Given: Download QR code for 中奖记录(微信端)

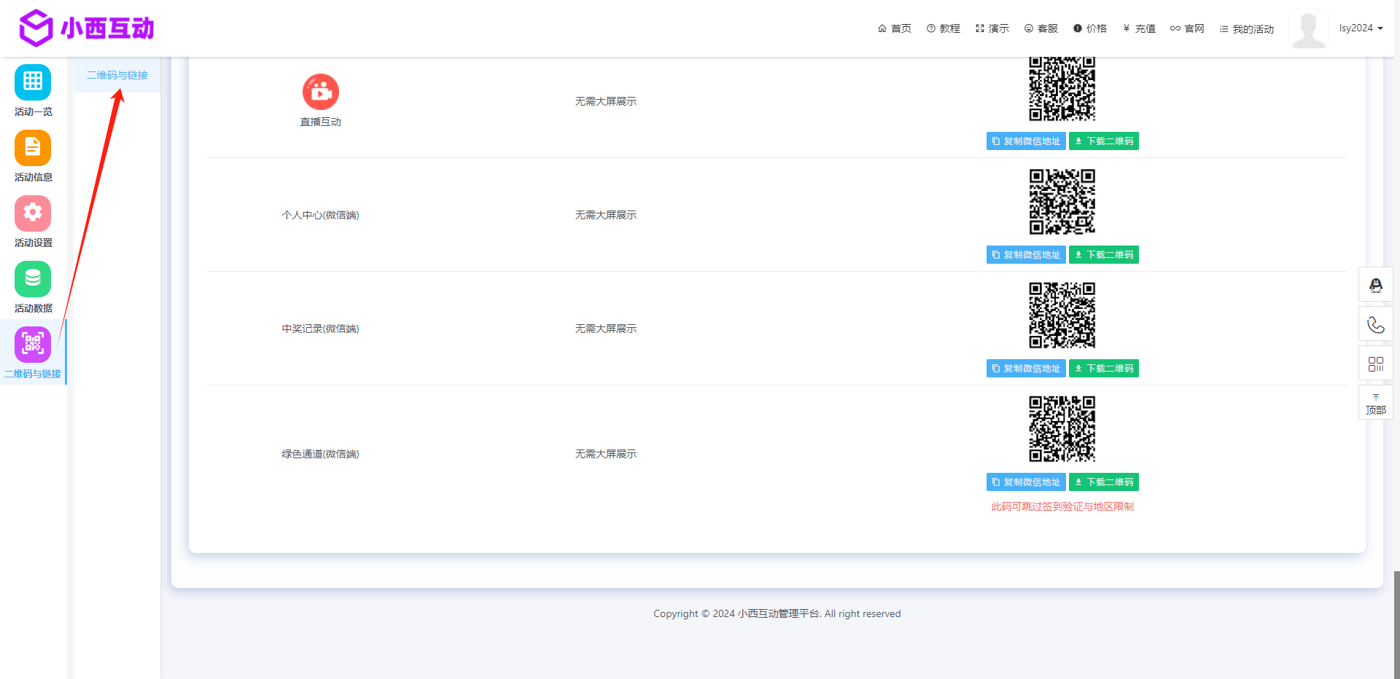Looking at the screenshot, I should tap(1104, 369).
